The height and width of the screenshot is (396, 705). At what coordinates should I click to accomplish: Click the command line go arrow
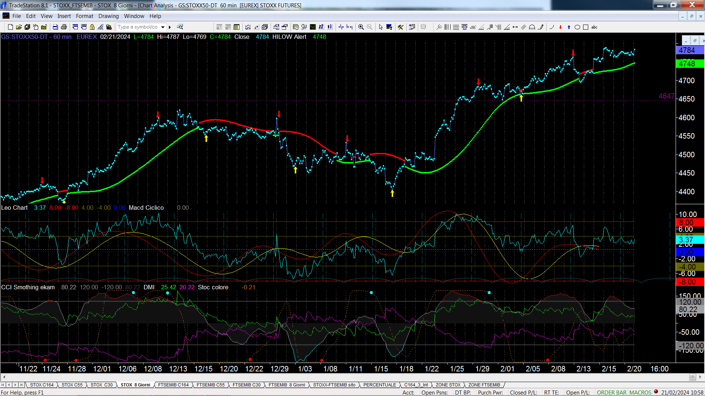pyautogui.click(x=170, y=27)
